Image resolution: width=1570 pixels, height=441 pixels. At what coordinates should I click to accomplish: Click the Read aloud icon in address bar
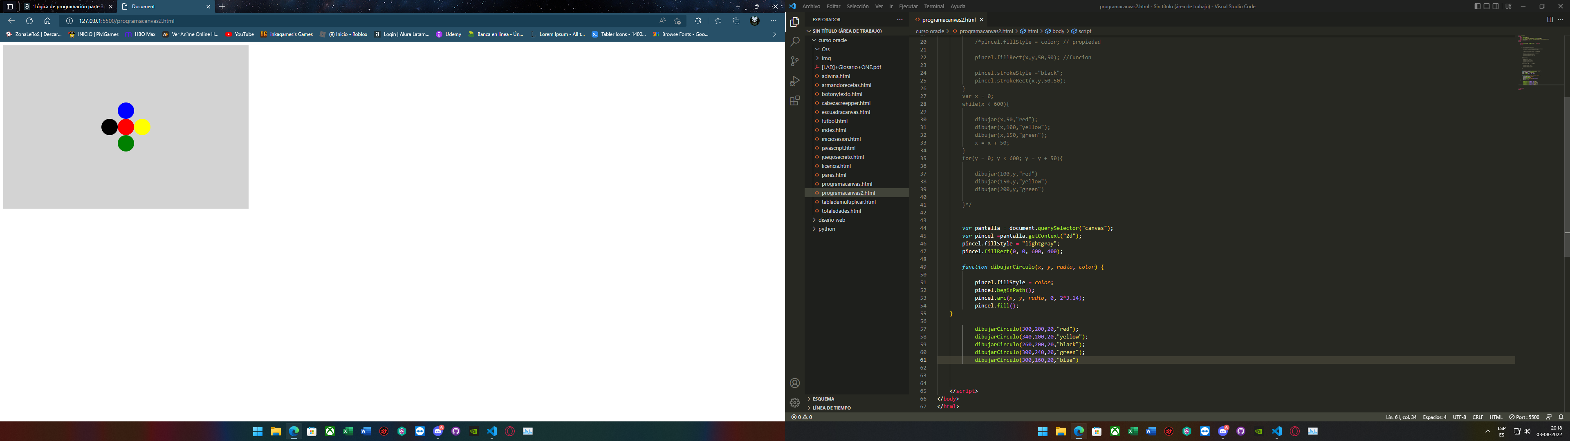coord(662,21)
